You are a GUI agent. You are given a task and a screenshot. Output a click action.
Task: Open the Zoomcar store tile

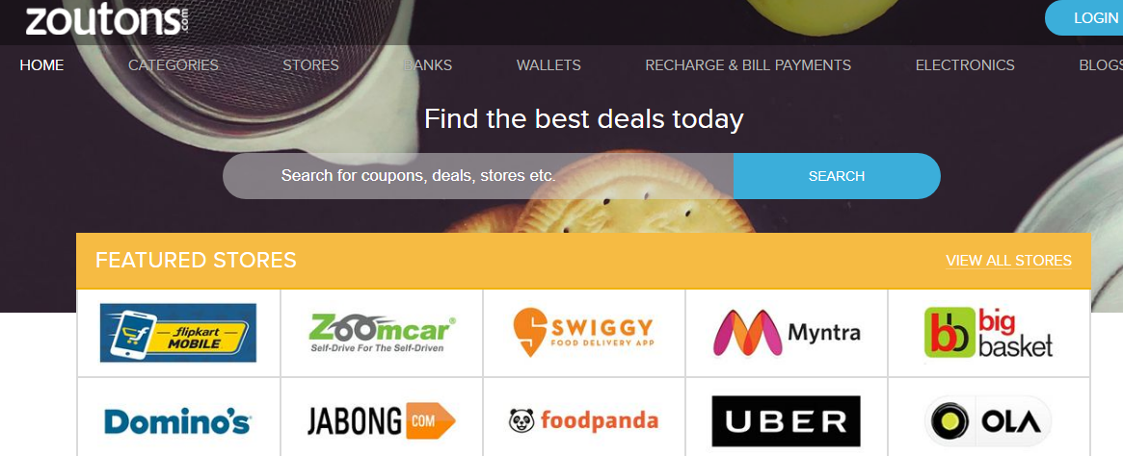[x=382, y=333]
